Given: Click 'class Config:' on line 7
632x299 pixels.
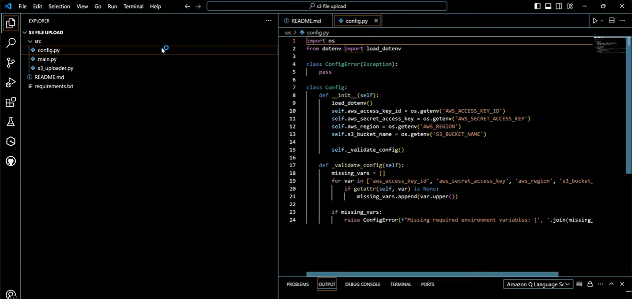Looking at the screenshot, I should coord(326,88).
